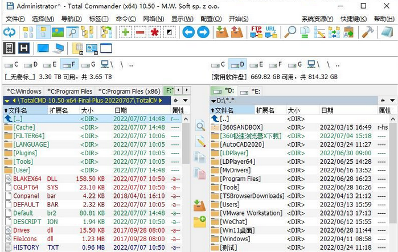The image size is (398, 252).
Task: Enable thumbnail view icon
Action: 58,32
